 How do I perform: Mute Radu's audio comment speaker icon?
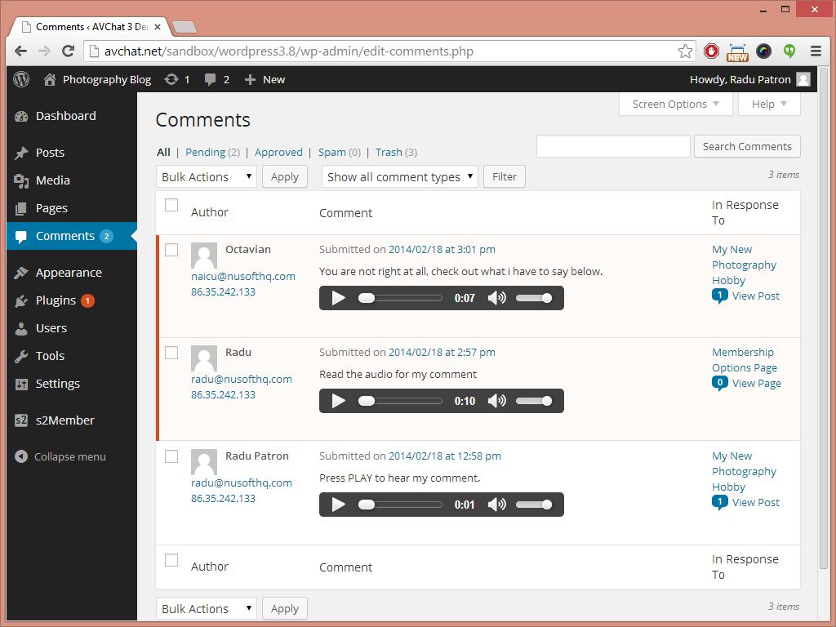497,401
